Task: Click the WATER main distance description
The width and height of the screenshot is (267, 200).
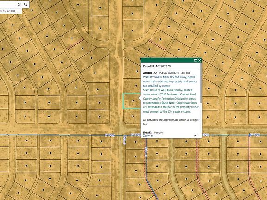Action: 170,81
